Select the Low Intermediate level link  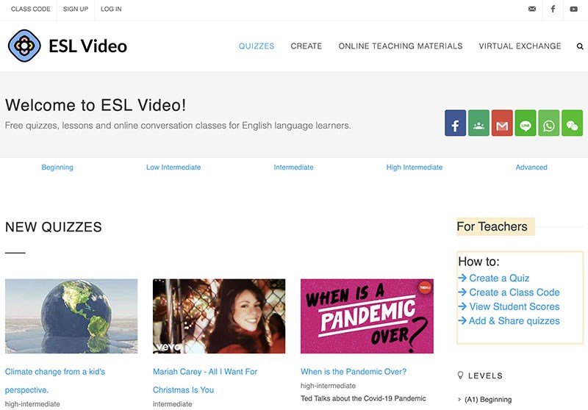pyautogui.click(x=173, y=167)
